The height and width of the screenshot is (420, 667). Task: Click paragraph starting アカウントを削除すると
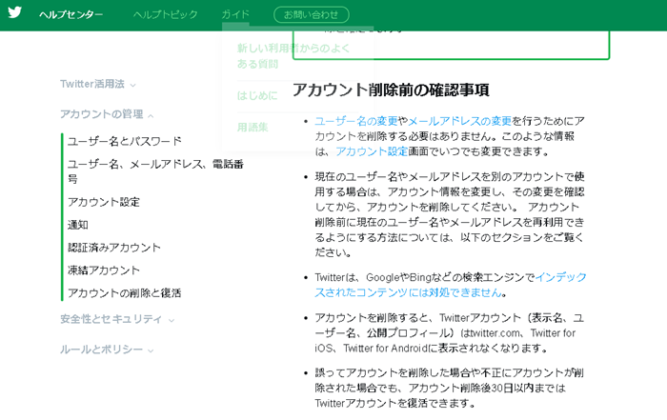click(450, 332)
